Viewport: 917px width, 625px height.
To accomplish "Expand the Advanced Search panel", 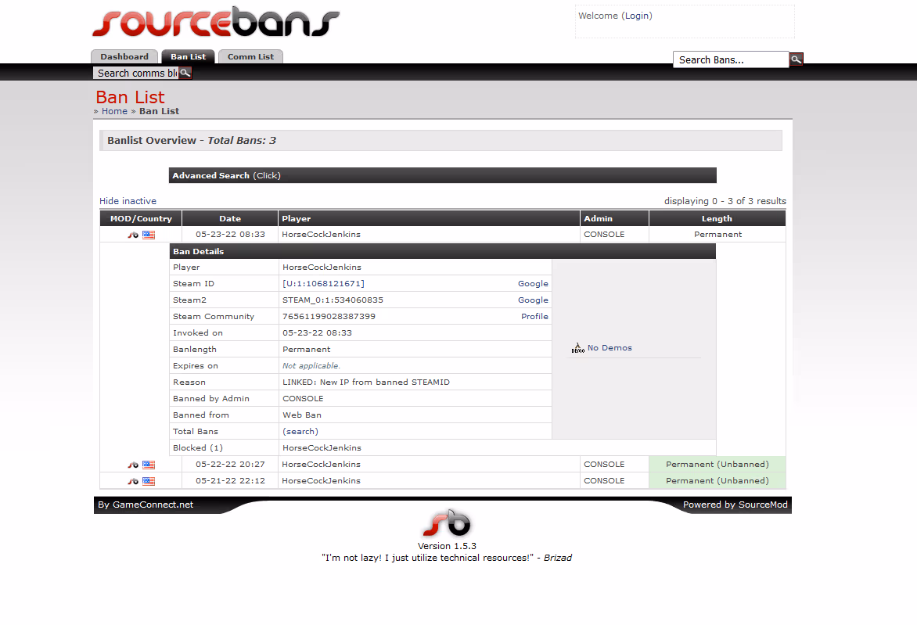I will click(443, 175).
